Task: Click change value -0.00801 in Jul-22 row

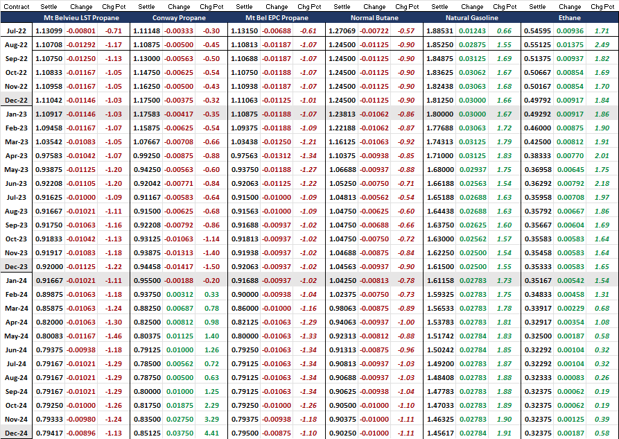Action: tap(81, 31)
